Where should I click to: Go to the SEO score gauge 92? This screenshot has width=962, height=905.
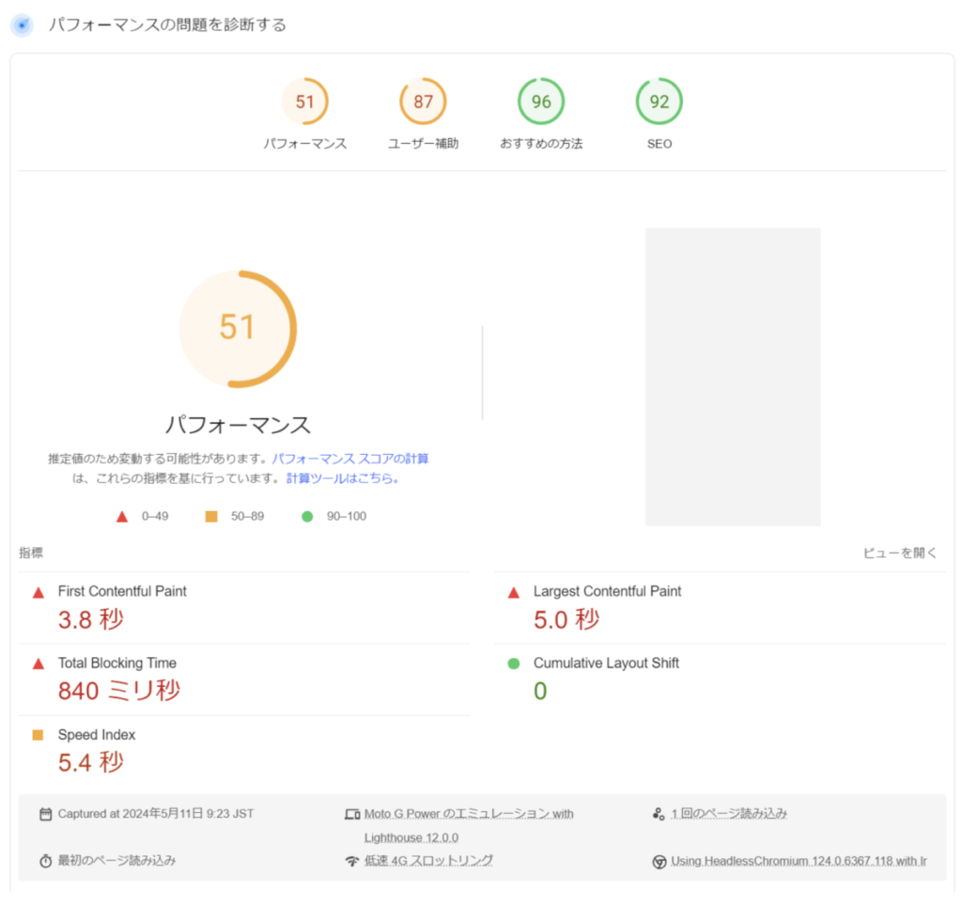[x=659, y=102]
